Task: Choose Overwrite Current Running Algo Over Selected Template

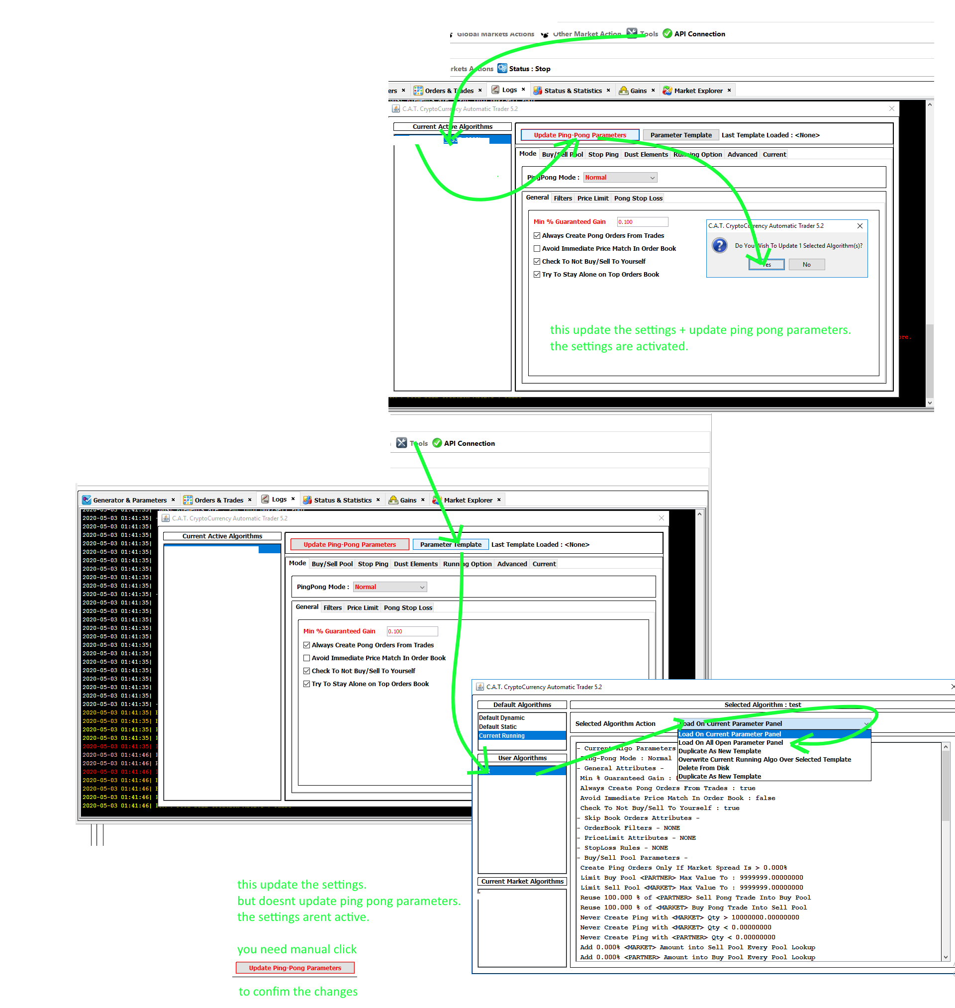Action: tap(774, 760)
